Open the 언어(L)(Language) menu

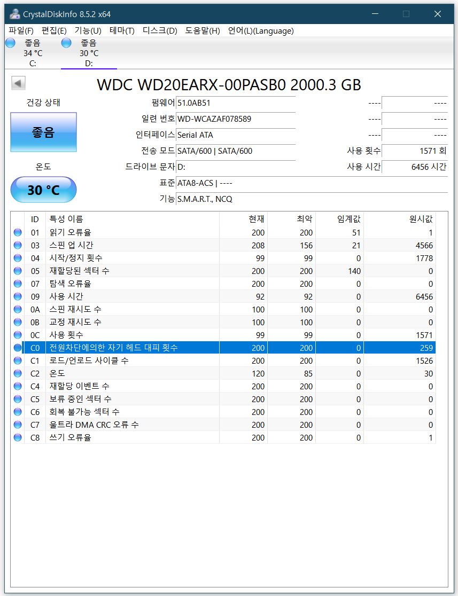[261, 31]
